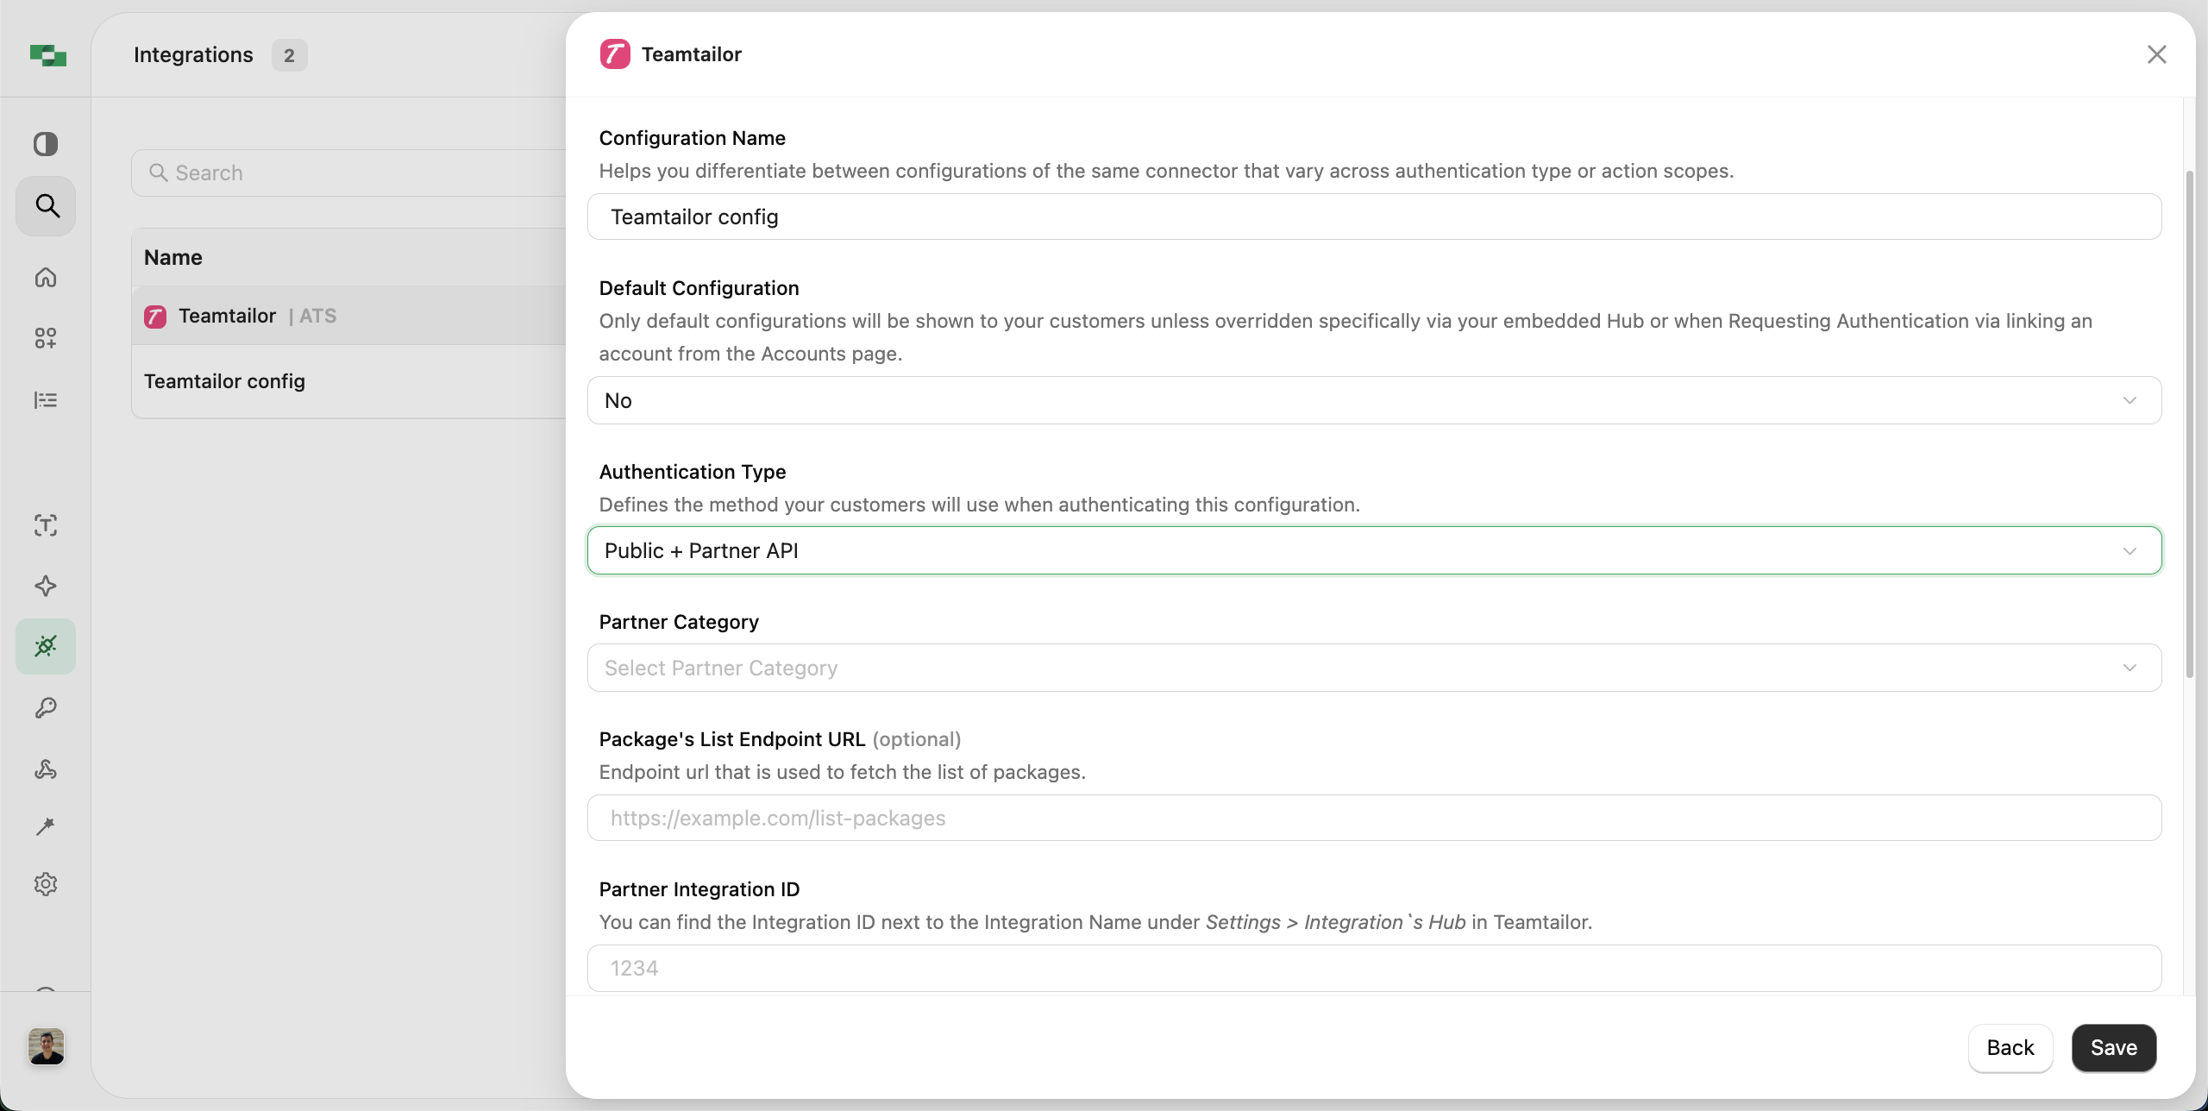
Task: Expand the Default Configuration dropdown
Action: click(x=1374, y=400)
